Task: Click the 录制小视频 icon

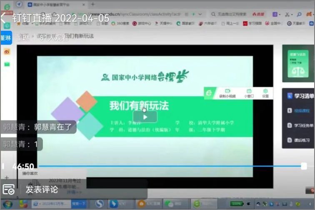Action: tap(227, 93)
